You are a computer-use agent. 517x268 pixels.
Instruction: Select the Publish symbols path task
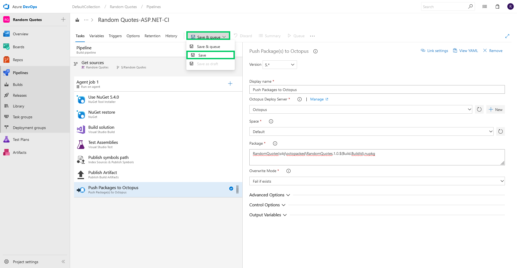[x=158, y=159]
